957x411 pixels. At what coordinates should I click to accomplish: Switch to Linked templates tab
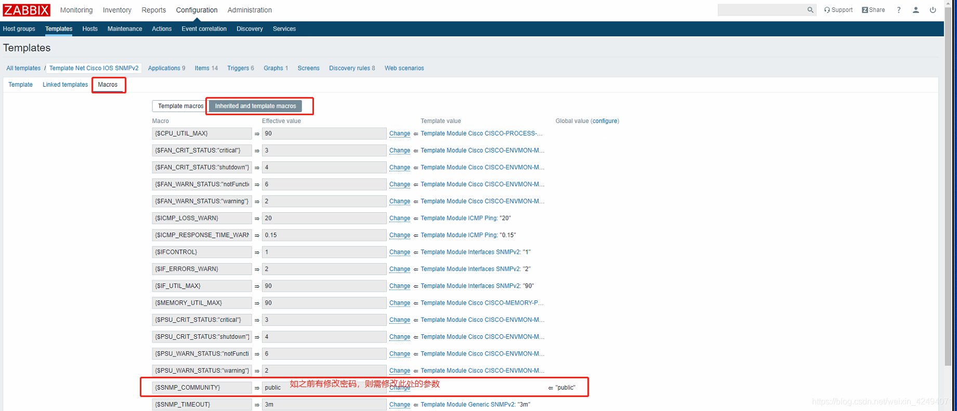tap(65, 85)
